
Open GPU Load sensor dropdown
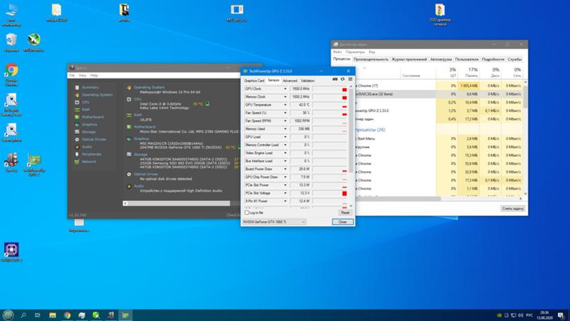click(285, 137)
